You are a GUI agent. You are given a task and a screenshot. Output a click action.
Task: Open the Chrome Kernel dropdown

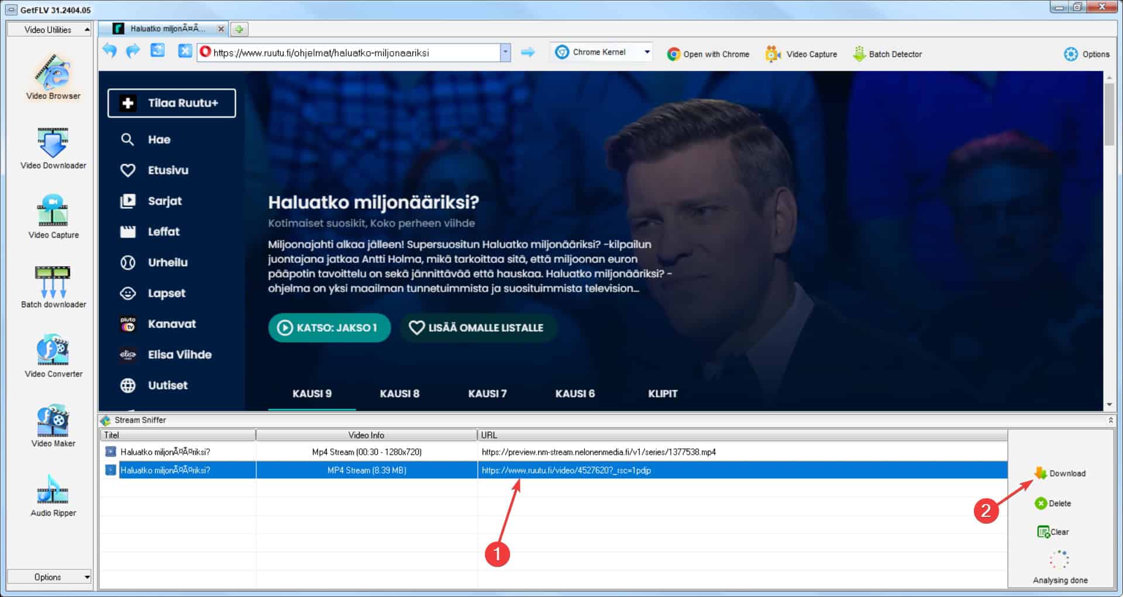pyautogui.click(x=602, y=52)
